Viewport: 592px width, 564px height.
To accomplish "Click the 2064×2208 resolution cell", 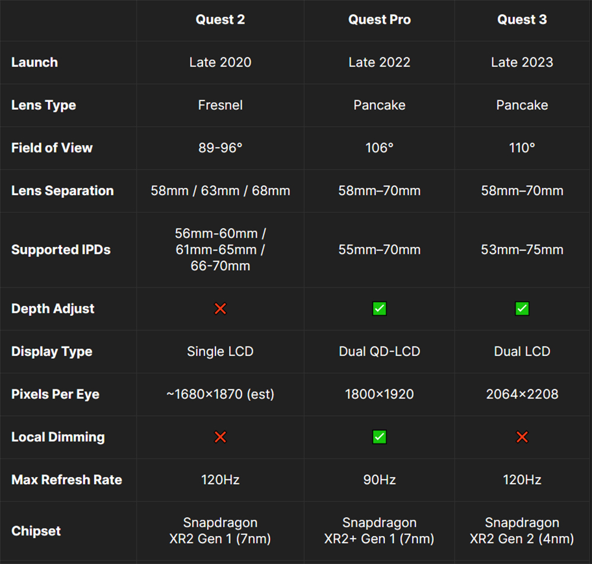I will click(x=522, y=394).
